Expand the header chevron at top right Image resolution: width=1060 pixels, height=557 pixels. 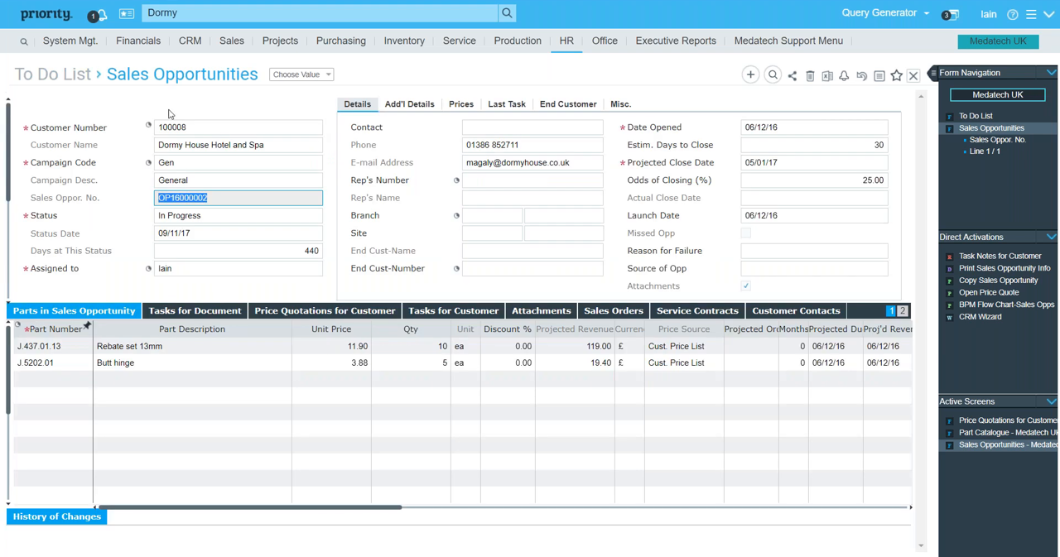(x=1048, y=14)
